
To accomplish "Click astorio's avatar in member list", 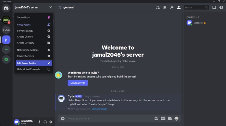I will (x=190, y=23).
